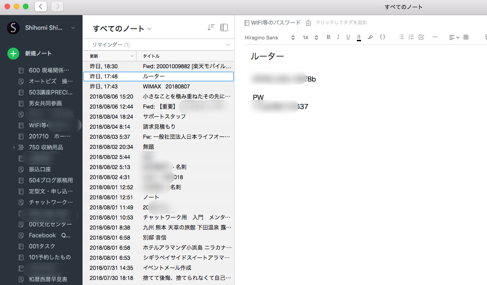The image size is (487, 285).
Task: Apply bold formatting
Action: 328,37
